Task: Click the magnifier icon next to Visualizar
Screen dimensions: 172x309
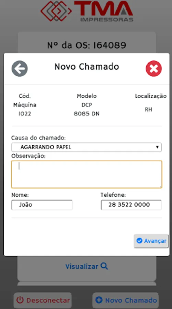Action: pyautogui.click(x=104, y=266)
